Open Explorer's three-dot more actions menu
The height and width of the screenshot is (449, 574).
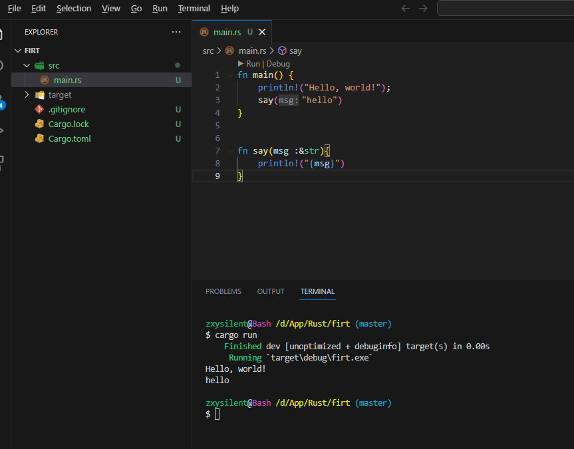(176, 32)
